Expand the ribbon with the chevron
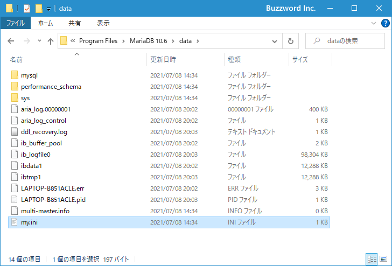The height and width of the screenshot is (266, 392). 374,23
